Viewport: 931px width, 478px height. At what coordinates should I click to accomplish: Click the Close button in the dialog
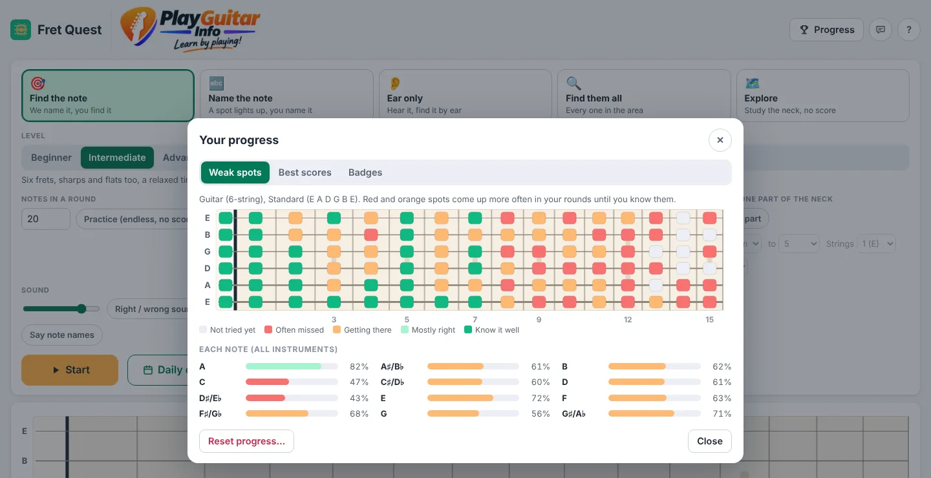pyautogui.click(x=710, y=441)
